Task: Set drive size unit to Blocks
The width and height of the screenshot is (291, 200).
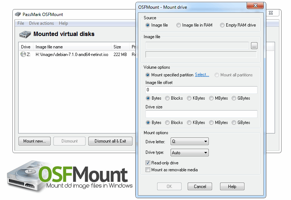Action: pos(174,123)
